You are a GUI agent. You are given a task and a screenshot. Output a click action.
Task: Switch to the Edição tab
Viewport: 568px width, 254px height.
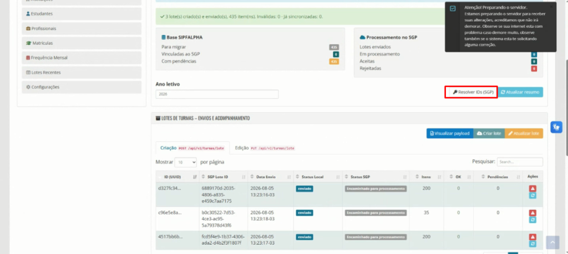265,148
